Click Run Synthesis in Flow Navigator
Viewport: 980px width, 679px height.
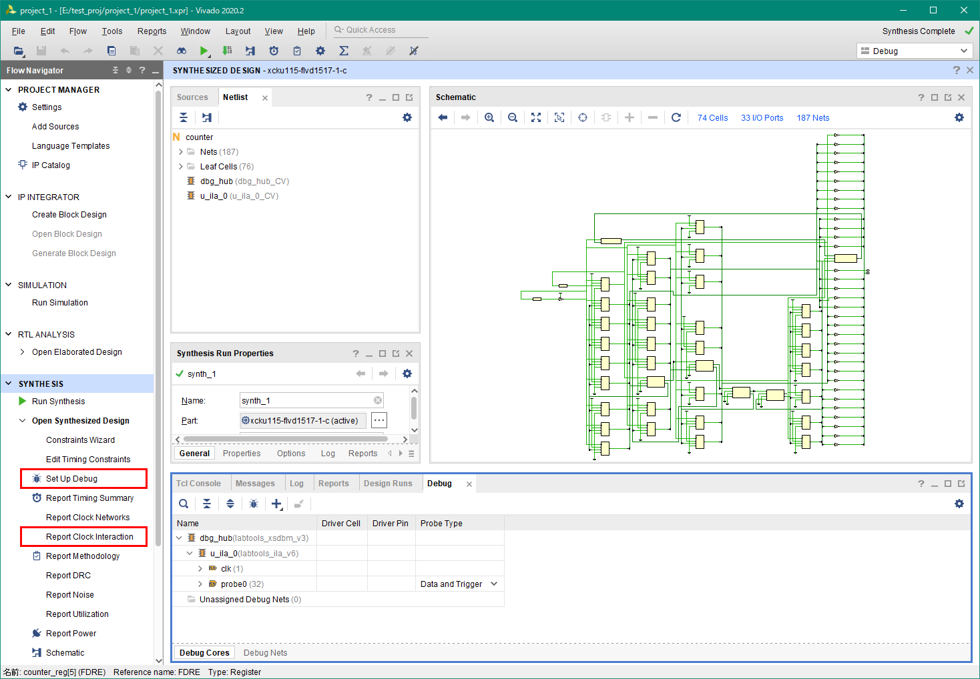[x=58, y=402]
